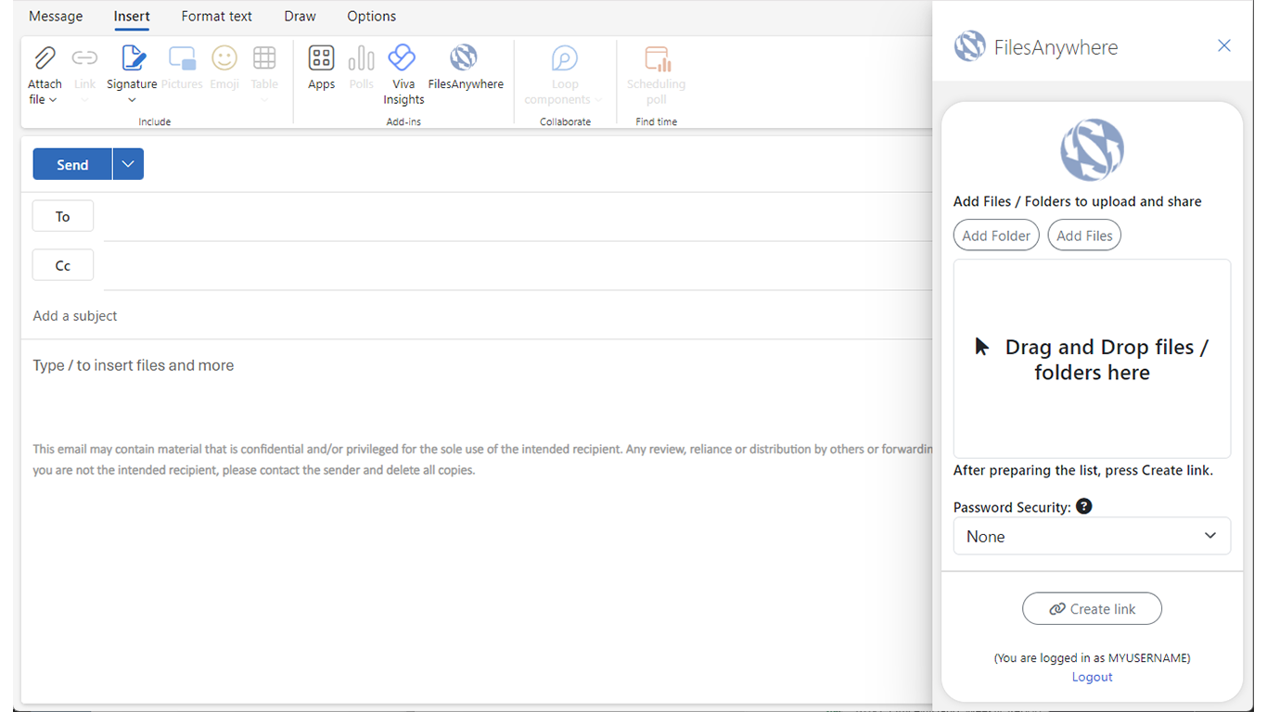This screenshot has height=712, width=1267.
Task: Switch to the Message tab
Action: tap(56, 16)
